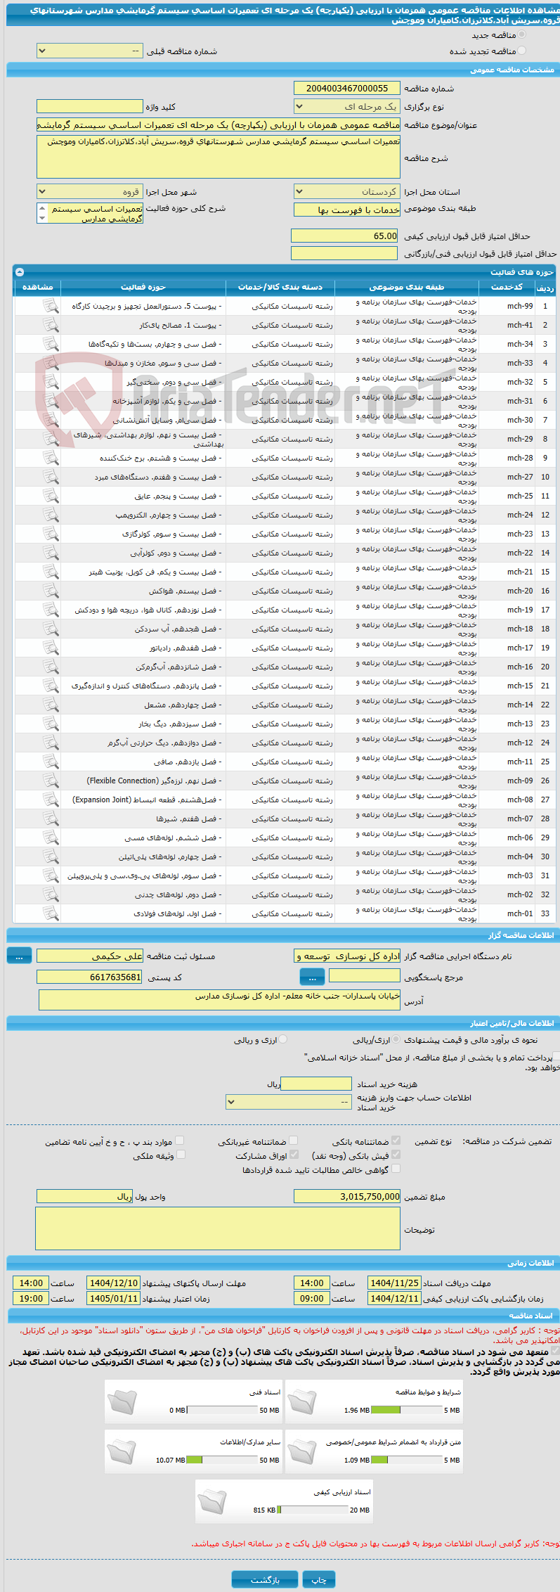The height and width of the screenshot is (1592, 560).
Task: Open the اطلاعات حساب واریز هزینه dropdown
Action: (x=289, y=1102)
